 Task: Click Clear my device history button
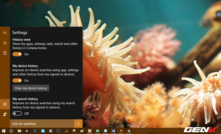31,88
